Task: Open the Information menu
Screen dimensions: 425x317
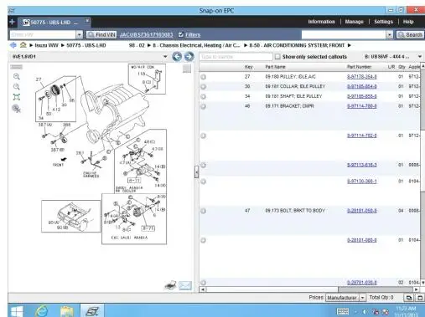Action: [321, 22]
